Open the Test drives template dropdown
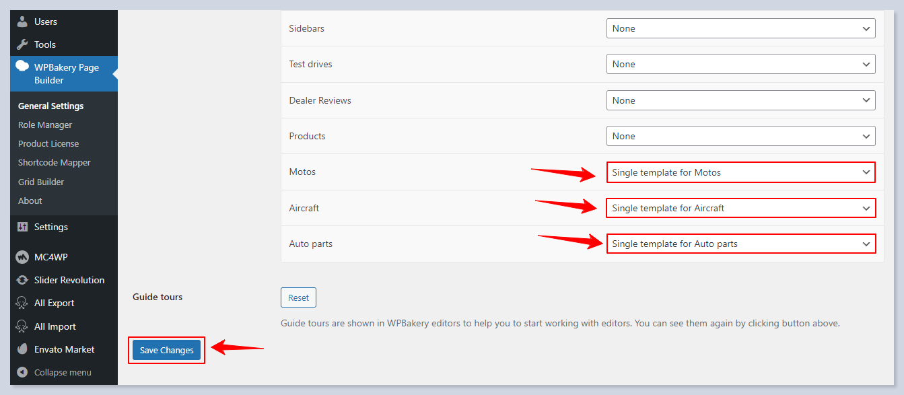Image resolution: width=904 pixels, height=395 pixels. 740,64
